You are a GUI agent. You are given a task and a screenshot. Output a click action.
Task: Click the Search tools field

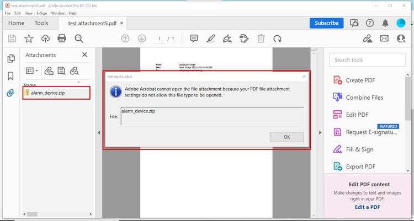coord(367,60)
